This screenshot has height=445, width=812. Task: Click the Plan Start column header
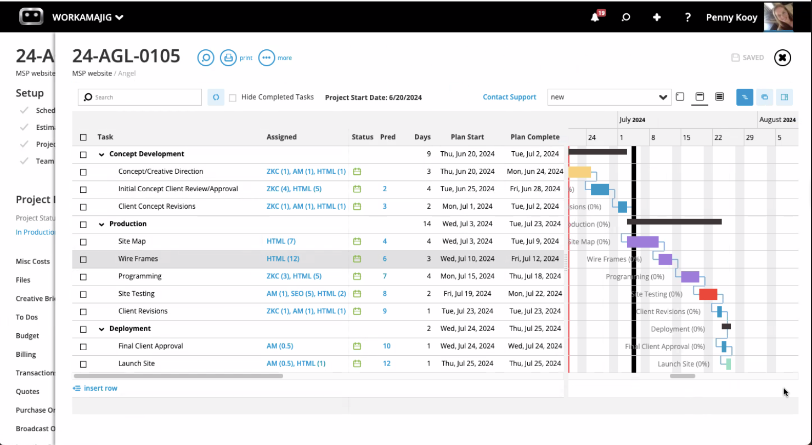pos(467,137)
